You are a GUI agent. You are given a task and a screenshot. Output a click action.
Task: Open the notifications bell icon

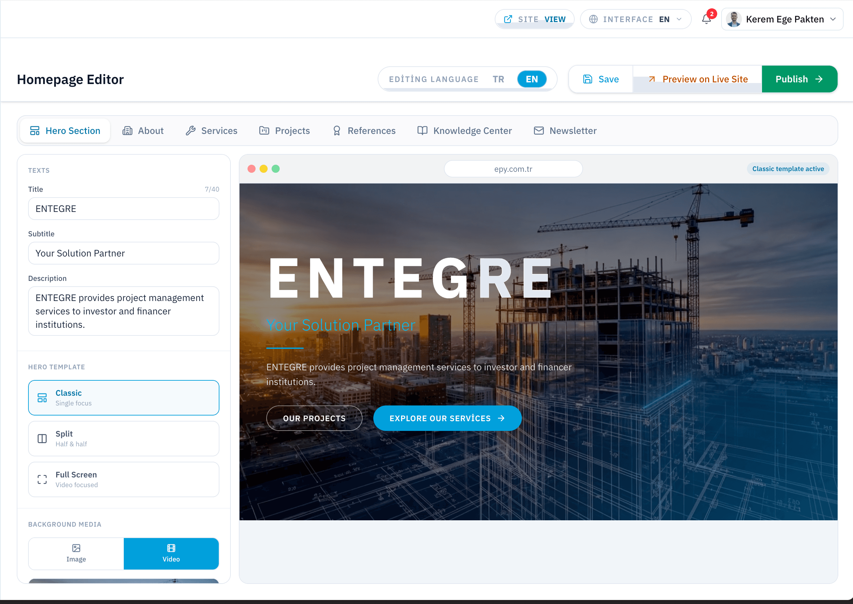[x=706, y=19]
